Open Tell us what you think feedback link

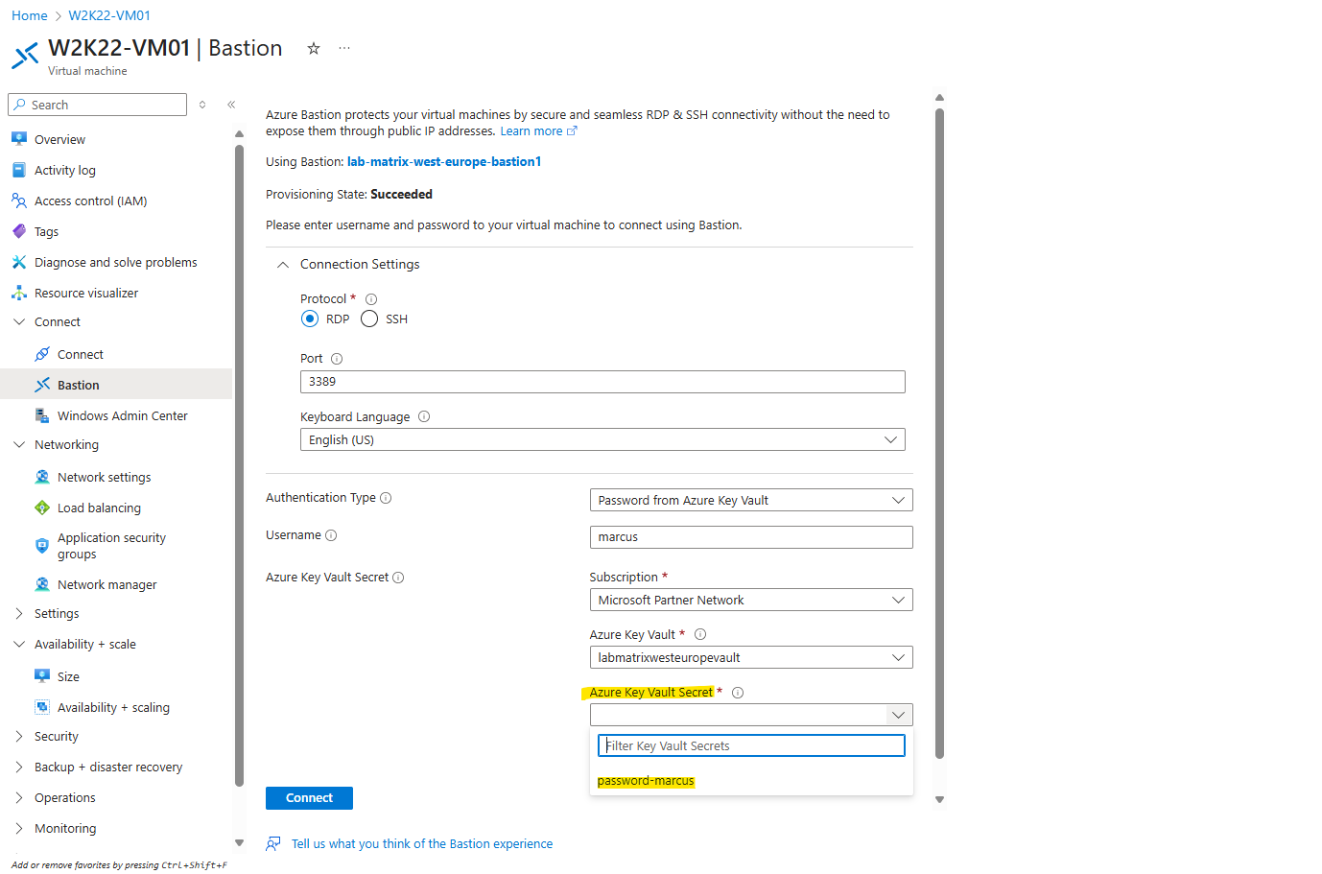[x=422, y=844]
